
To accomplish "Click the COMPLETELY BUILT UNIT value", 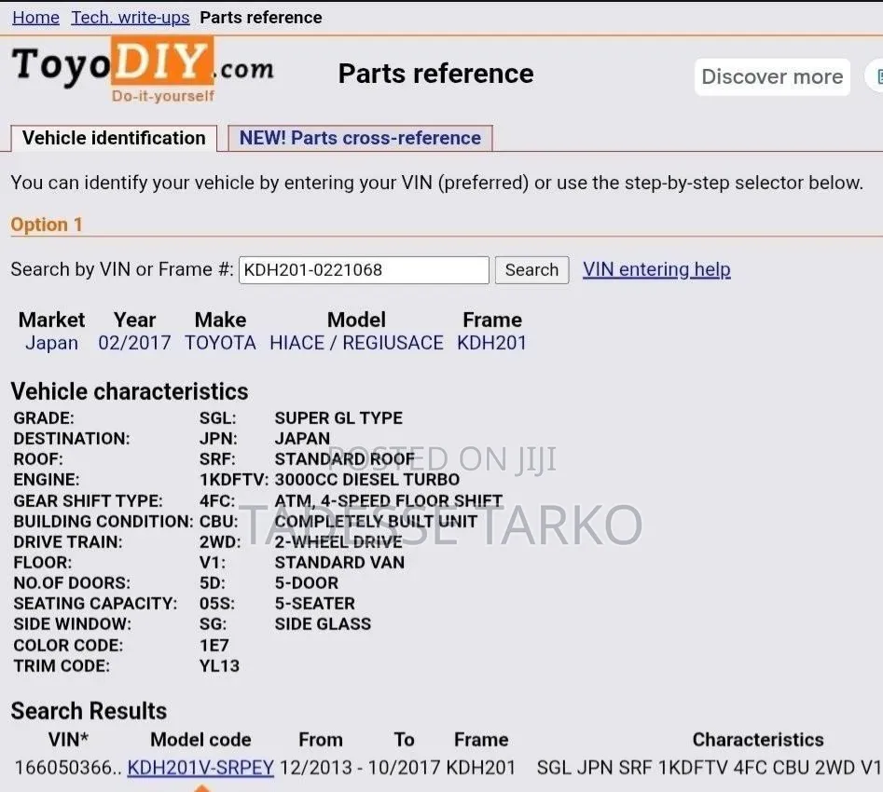I will tap(376, 521).
